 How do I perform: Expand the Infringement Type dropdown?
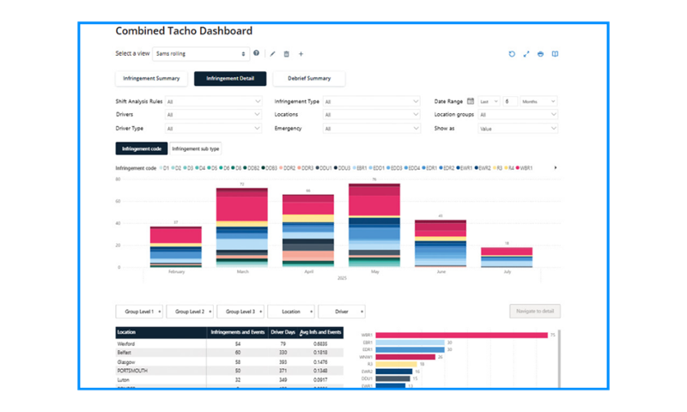(372, 101)
